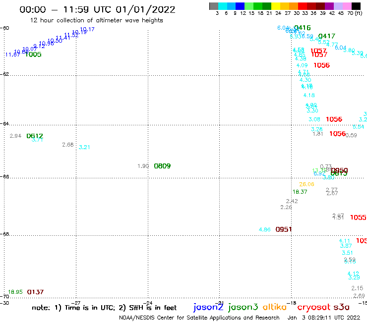Viewport: 367px width, 322px height.
Task: Click the cyan wave value "4.86"
Action: coord(265,230)
